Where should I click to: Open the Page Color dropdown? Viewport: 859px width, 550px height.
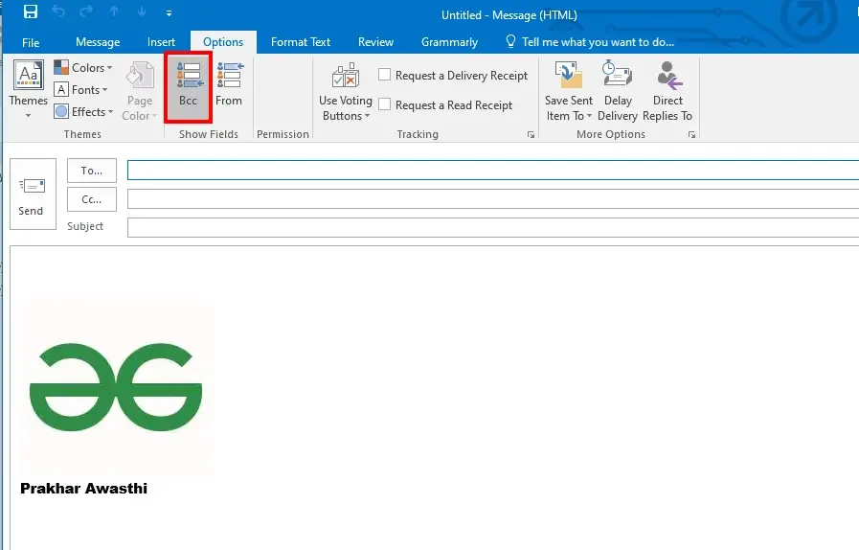click(x=139, y=91)
